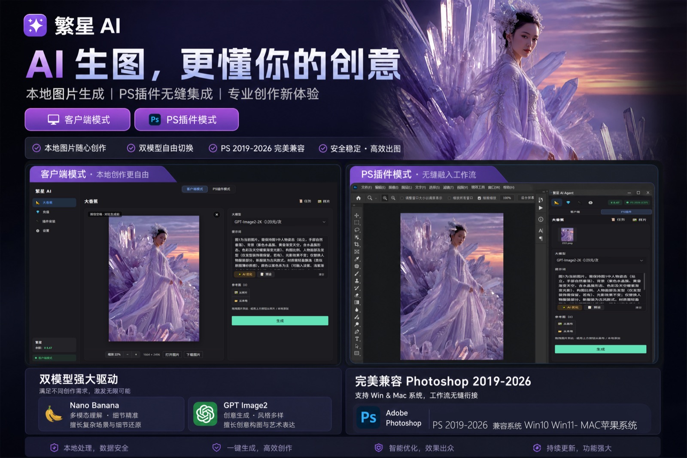Toggle 调整窗口大小以满屏显示 checkbox

tap(401, 198)
